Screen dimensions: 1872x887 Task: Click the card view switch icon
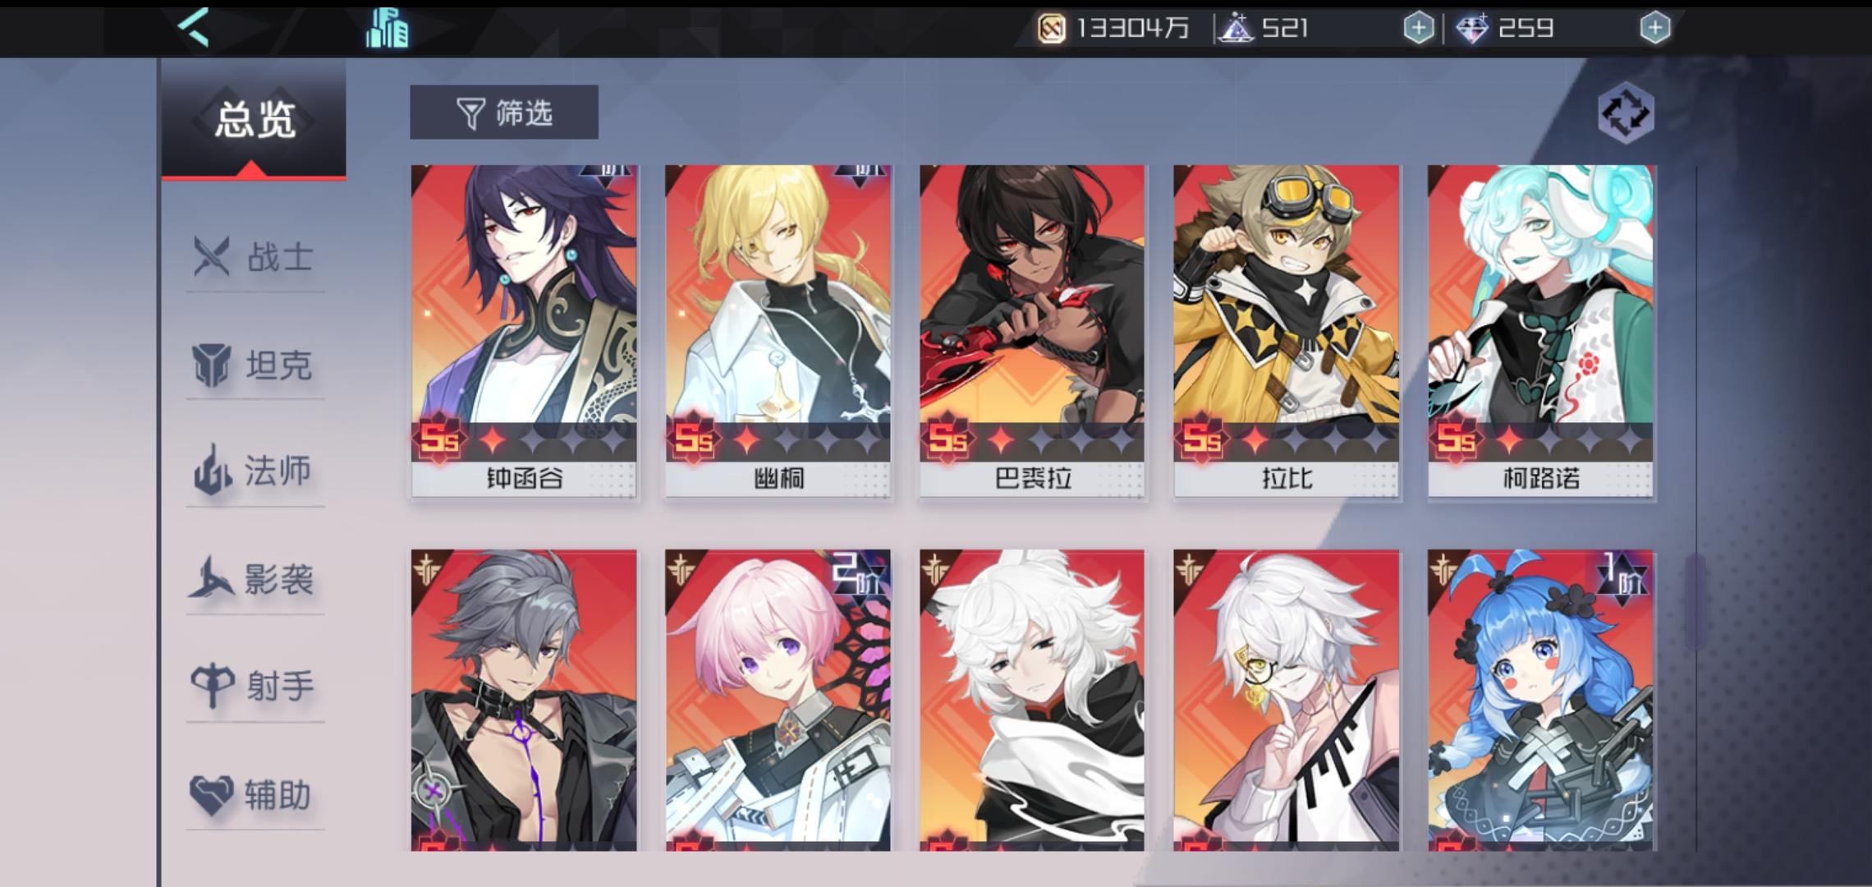(x=1626, y=113)
